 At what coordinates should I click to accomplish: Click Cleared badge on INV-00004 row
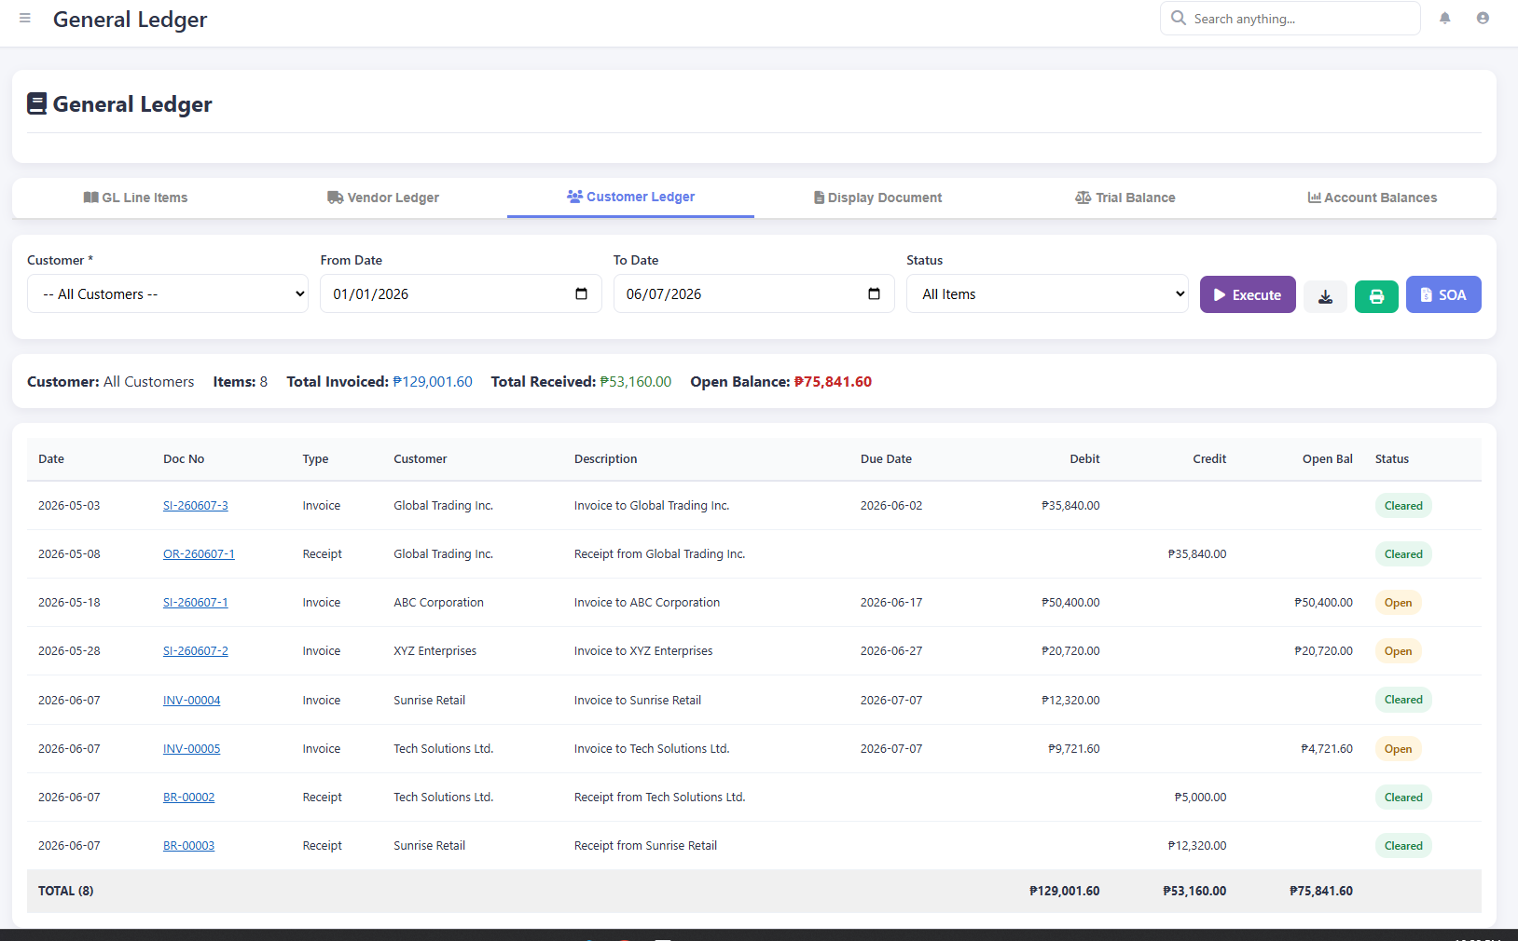coord(1403,700)
